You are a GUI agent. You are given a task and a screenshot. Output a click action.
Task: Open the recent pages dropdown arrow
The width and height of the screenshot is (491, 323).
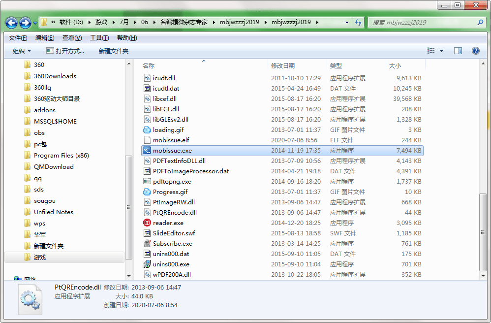35,23
